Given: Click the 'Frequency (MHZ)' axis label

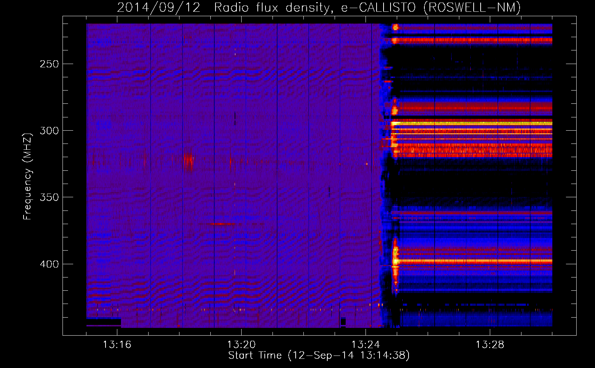Looking at the screenshot, I should coord(27,177).
